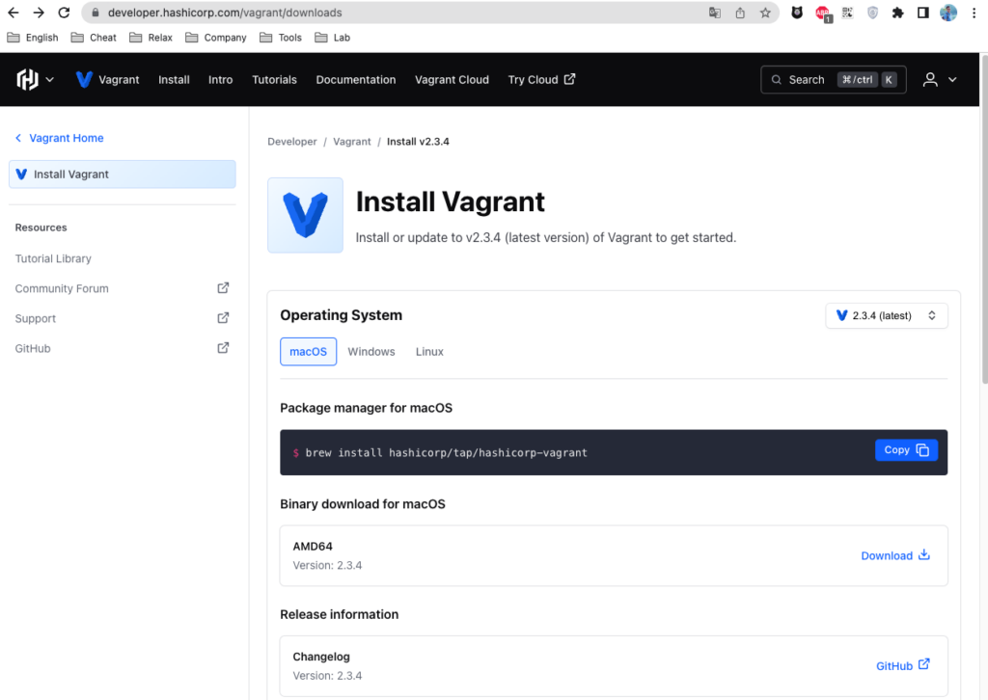Download the AMD64 binary

click(x=895, y=555)
